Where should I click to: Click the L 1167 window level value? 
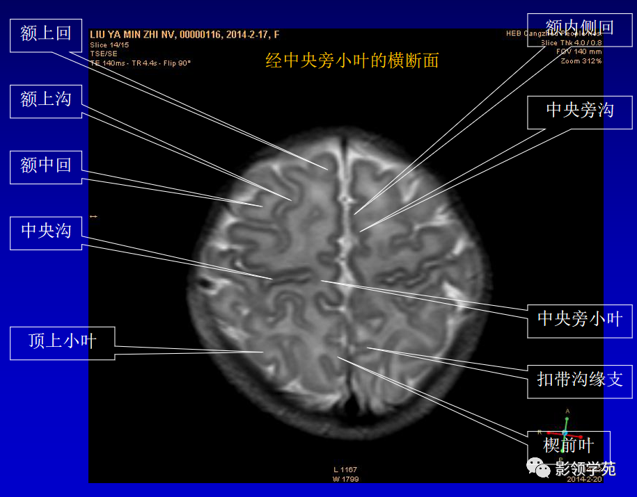345,469
